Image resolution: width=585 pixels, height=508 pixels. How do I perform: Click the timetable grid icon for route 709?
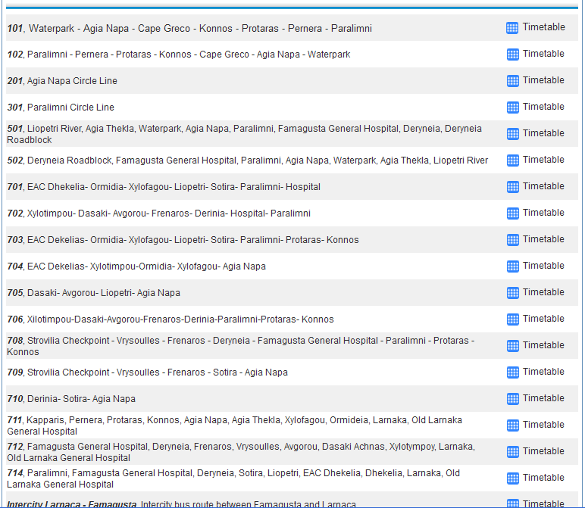(x=512, y=372)
